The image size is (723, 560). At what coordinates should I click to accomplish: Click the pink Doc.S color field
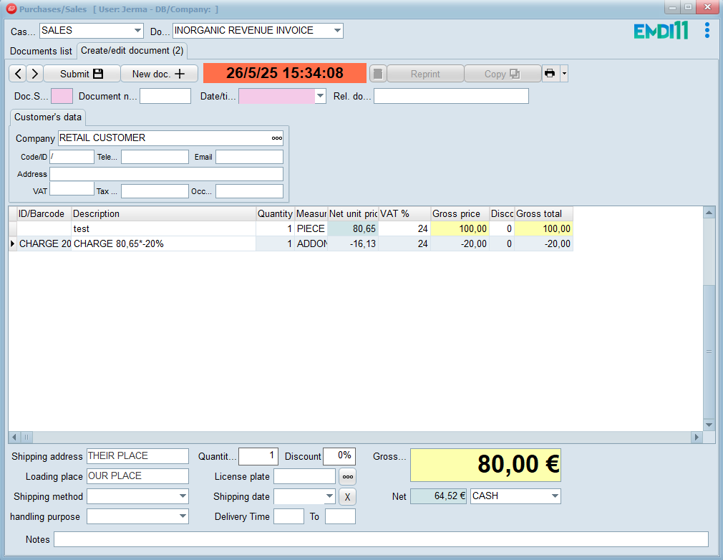[x=62, y=96]
